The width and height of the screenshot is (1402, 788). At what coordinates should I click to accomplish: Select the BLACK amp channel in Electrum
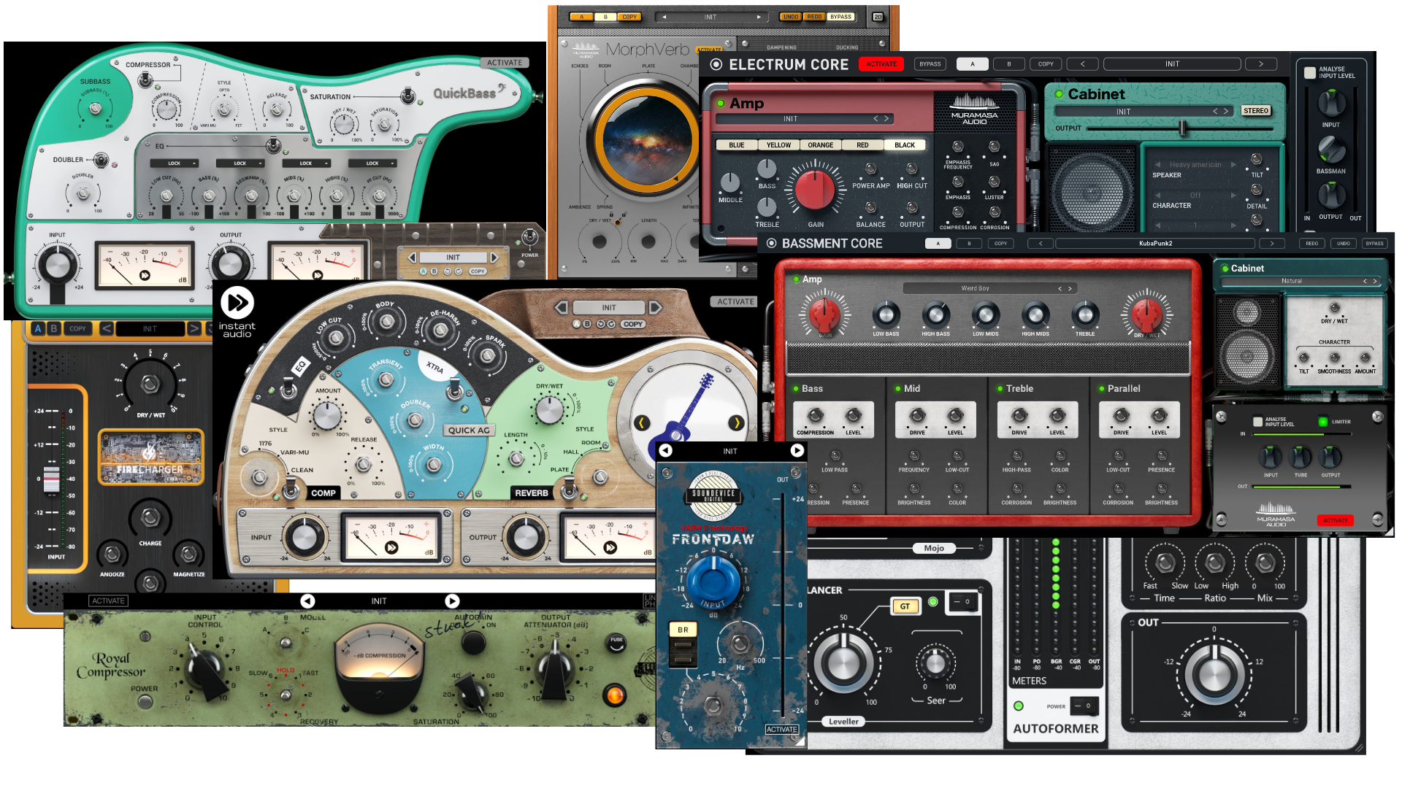[905, 145]
